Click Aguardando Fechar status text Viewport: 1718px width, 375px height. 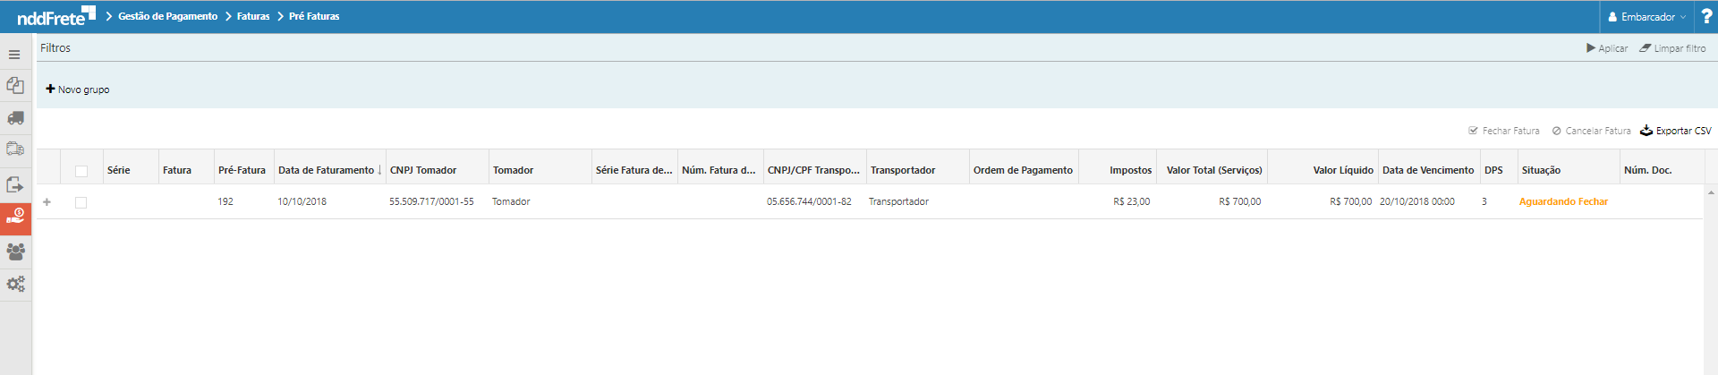click(x=1563, y=201)
